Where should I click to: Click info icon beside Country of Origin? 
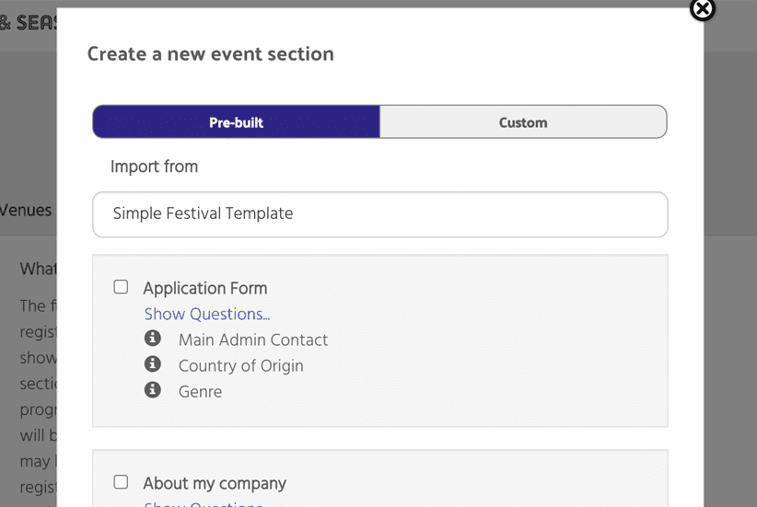(x=153, y=363)
